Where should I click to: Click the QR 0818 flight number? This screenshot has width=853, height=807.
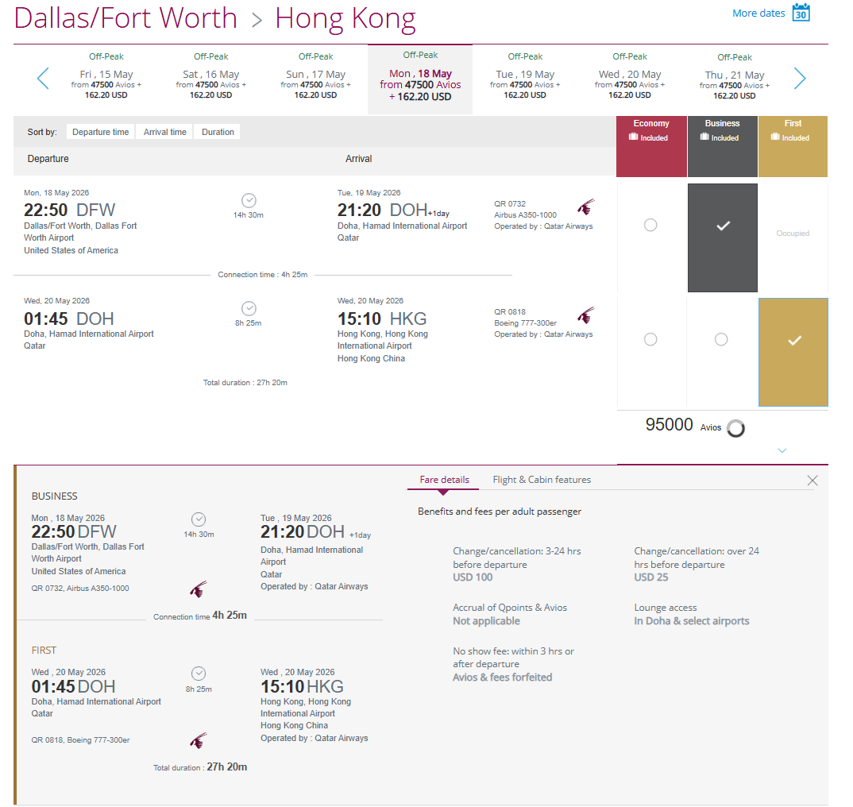[510, 312]
